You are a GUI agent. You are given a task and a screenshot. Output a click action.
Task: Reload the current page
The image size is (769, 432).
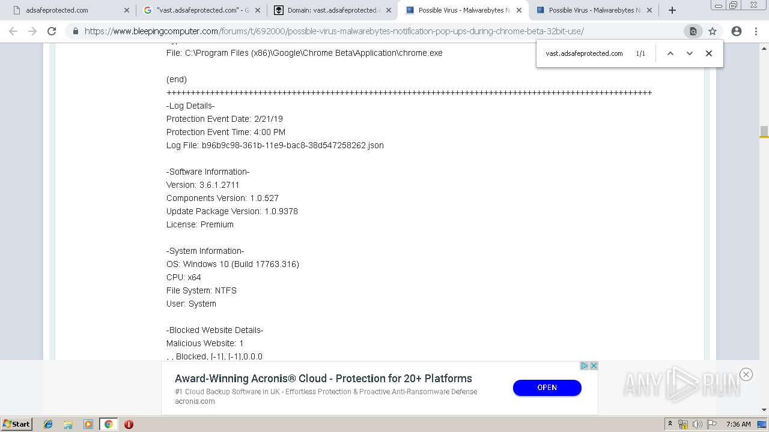click(x=52, y=31)
